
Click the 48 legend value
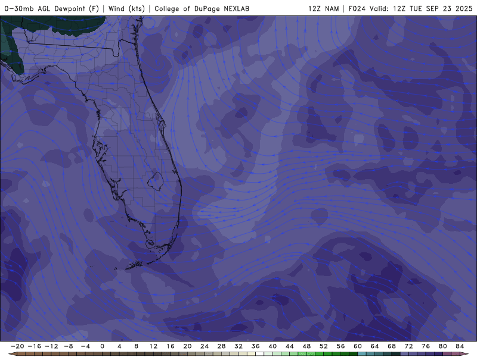point(306,346)
